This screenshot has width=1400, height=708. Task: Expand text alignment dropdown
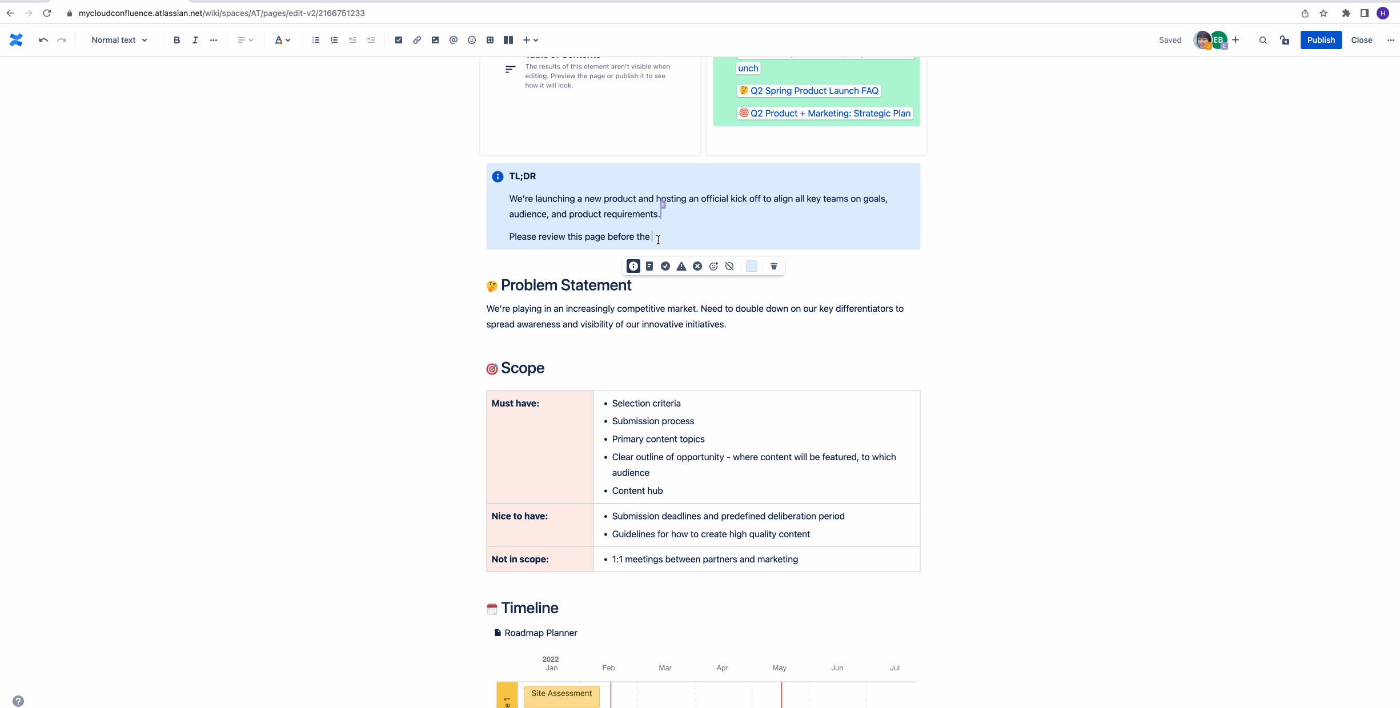pyautogui.click(x=246, y=40)
